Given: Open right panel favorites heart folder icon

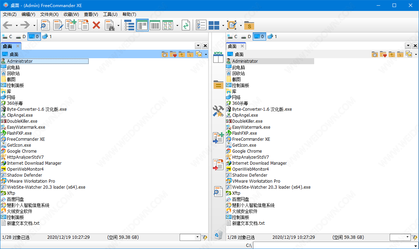Looking at the screenshot, I should pyautogui.click(x=383, y=54).
